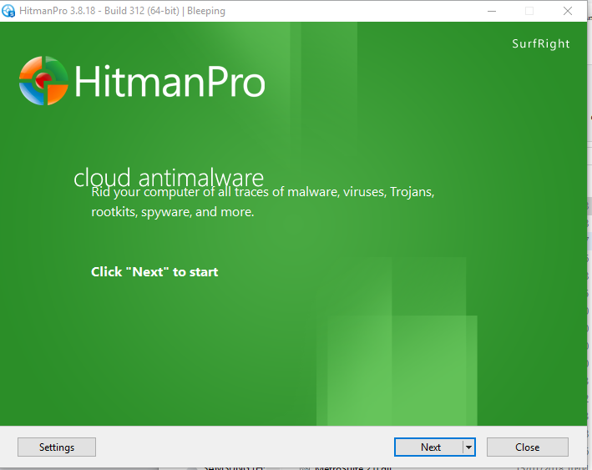Click the SurfRight brand text
The width and height of the screenshot is (592, 470).
click(541, 43)
